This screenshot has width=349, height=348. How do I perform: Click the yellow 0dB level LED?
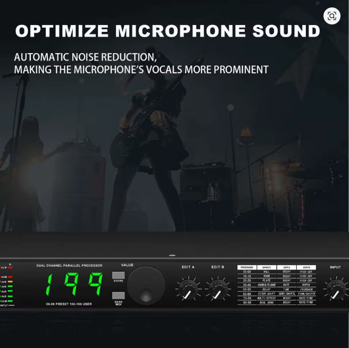[x=10, y=282]
